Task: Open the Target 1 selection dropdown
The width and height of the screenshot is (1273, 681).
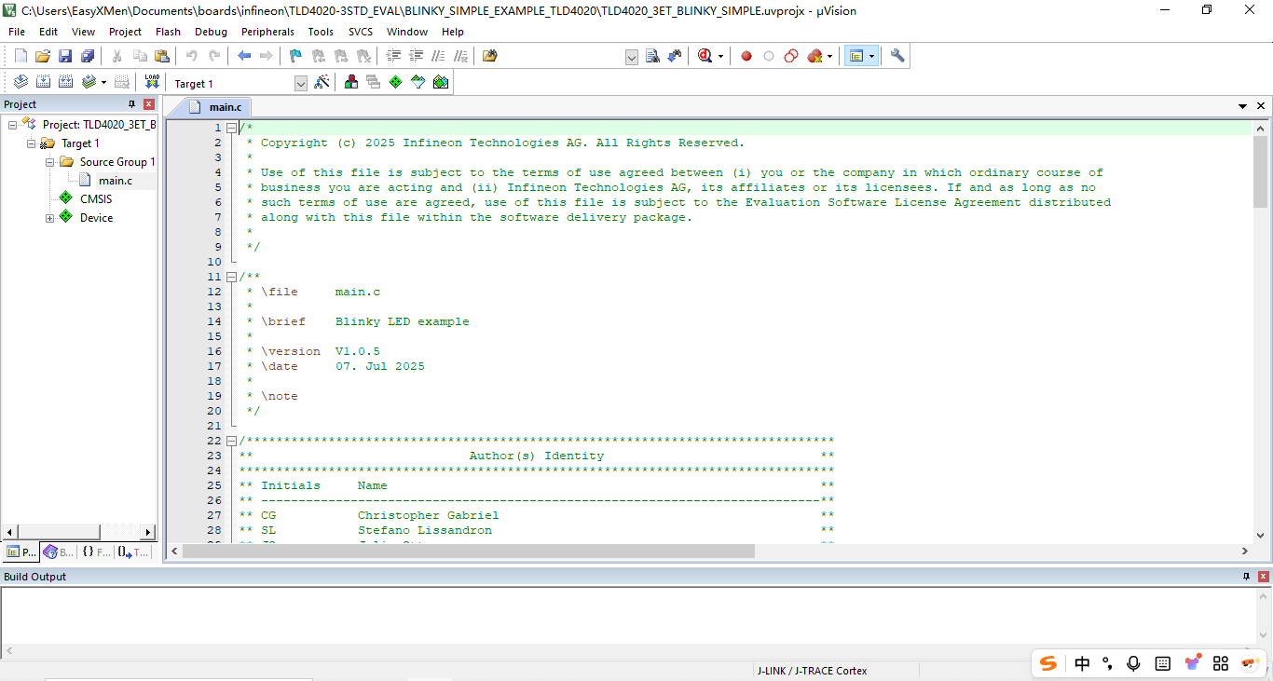Action: pos(301,83)
